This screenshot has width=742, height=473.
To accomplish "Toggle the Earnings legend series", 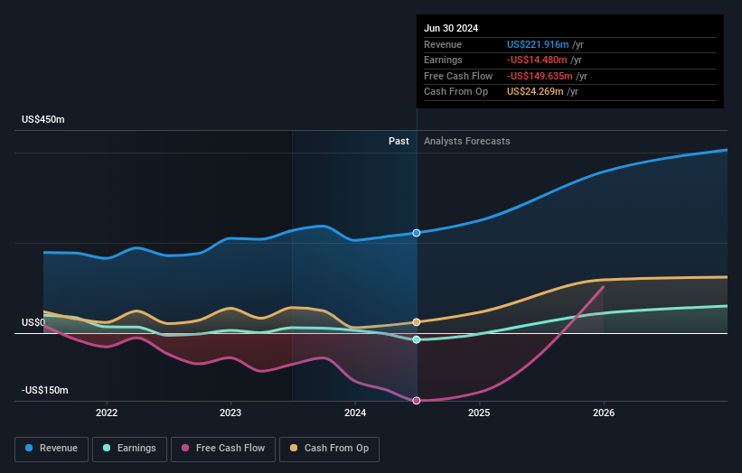I will pos(129,449).
